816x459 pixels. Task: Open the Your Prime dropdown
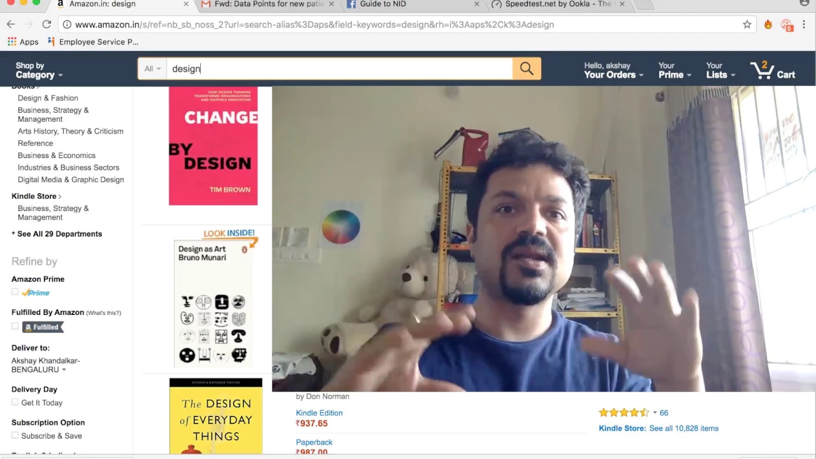[674, 70]
